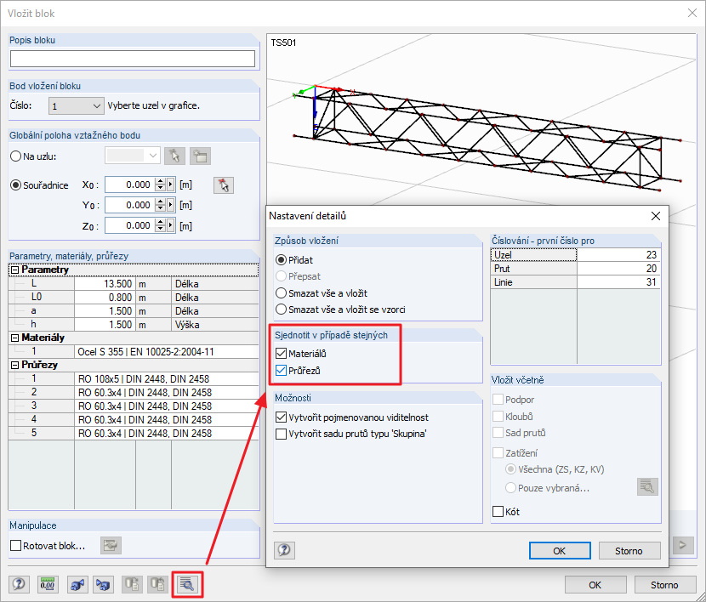The image size is (706, 602).
Task: Click the Z0 spinner arrows
Action: (x=160, y=225)
